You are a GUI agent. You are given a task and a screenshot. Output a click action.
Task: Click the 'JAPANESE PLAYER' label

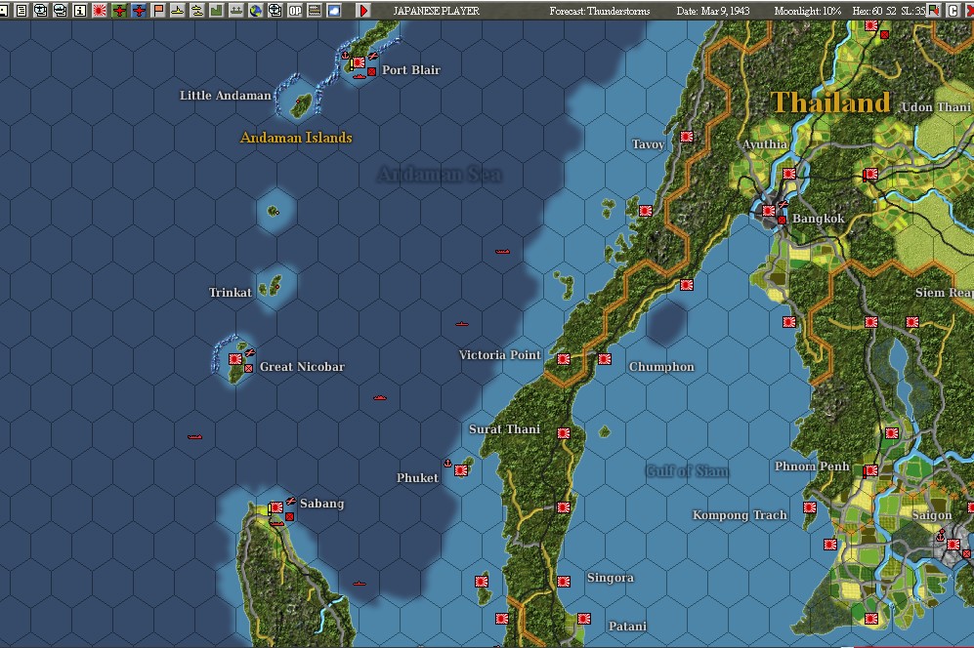[x=437, y=11]
